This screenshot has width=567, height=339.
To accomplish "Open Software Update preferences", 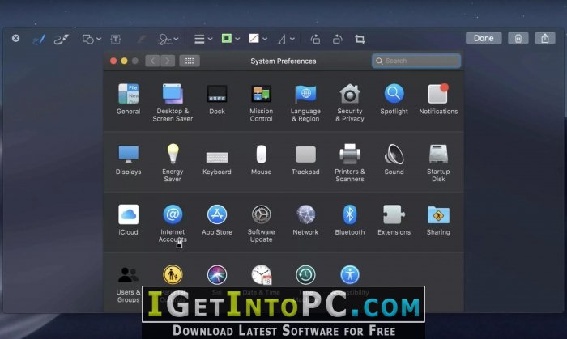I will pos(261,223).
